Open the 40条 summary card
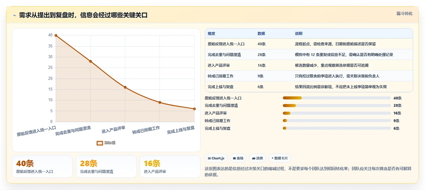This screenshot has width=425, height=190. [42, 166]
